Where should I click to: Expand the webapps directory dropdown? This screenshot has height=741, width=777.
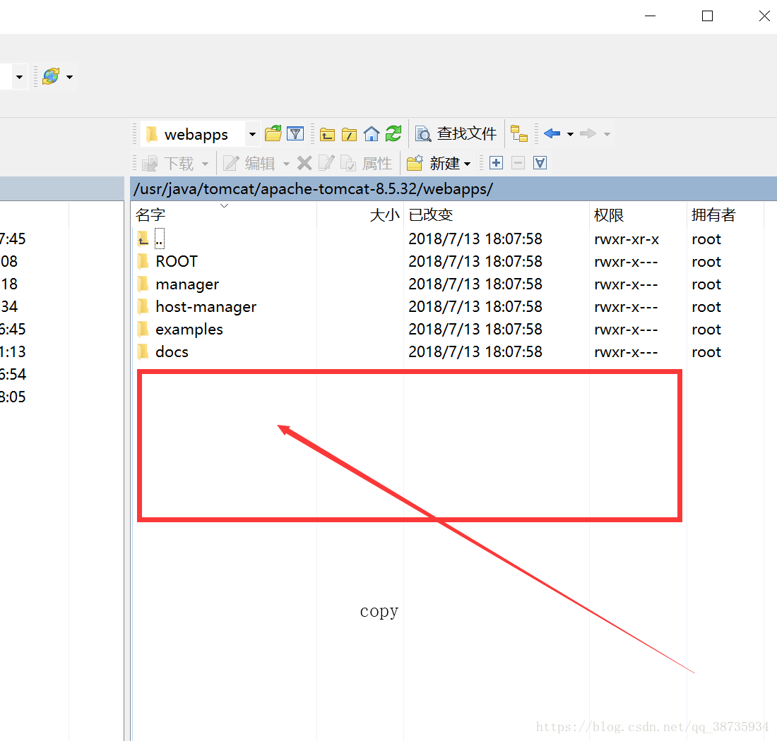click(252, 134)
